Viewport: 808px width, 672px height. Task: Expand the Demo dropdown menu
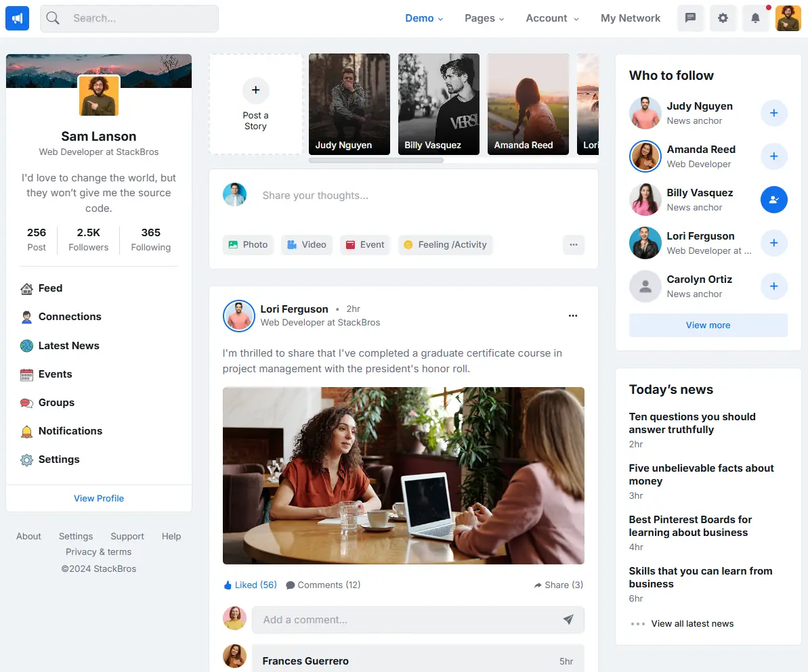tap(424, 18)
